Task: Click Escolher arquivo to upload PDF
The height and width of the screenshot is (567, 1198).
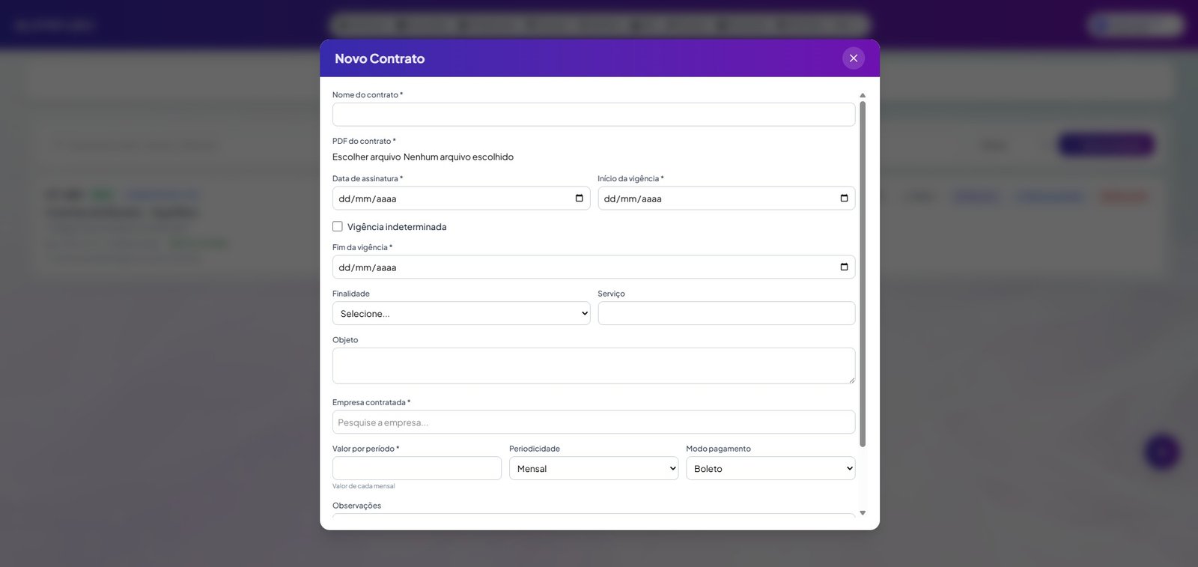Action: tap(367, 157)
